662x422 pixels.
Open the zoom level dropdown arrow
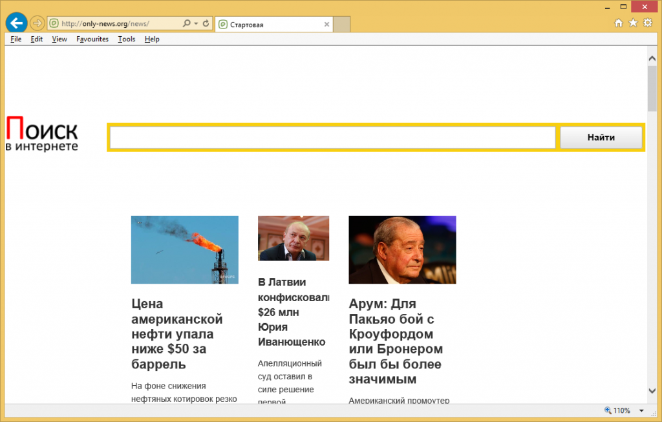point(641,411)
